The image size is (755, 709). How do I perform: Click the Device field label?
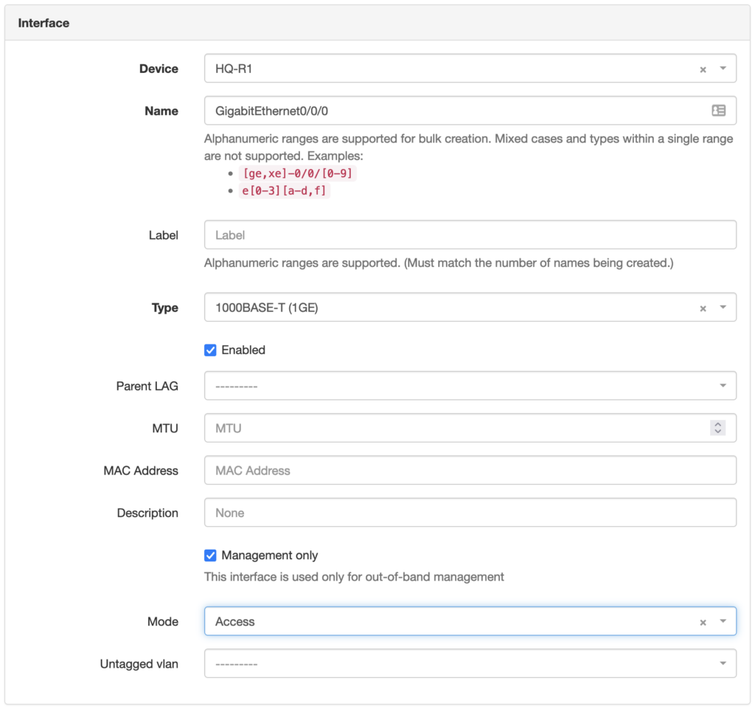click(159, 69)
